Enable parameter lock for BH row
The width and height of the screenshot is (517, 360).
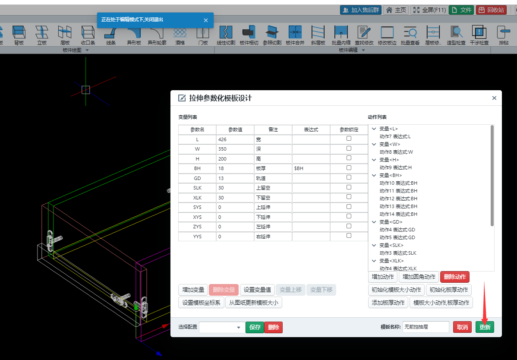click(349, 167)
